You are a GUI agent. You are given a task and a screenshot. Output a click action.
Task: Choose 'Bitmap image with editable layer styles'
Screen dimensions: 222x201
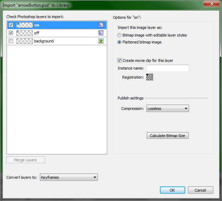pos(120,35)
